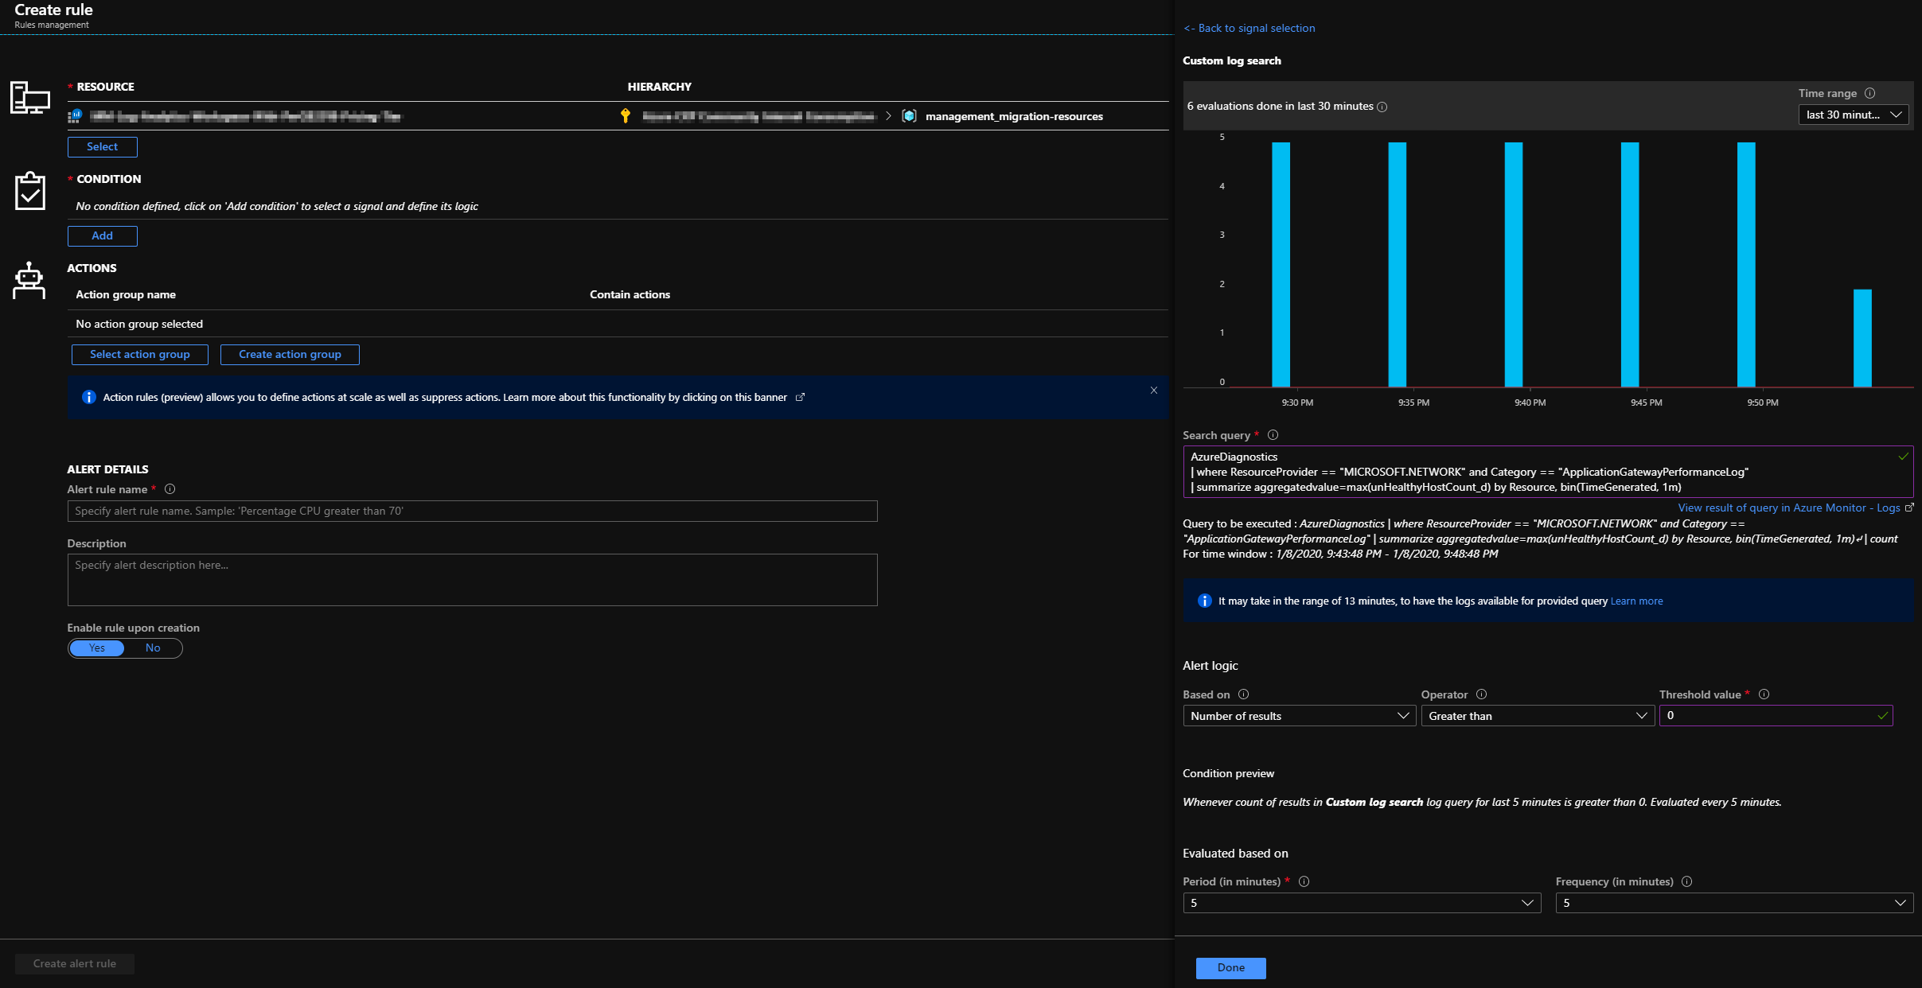Click the info icon next to Threshold value
The height and width of the screenshot is (988, 1922).
coord(1764,694)
